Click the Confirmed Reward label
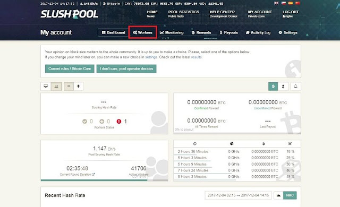The image size is (340, 207). click(x=207, y=108)
